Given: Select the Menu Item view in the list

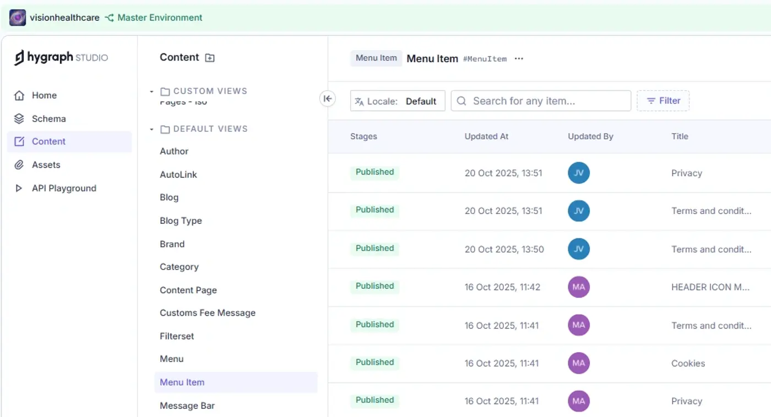Looking at the screenshot, I should 236,382.
